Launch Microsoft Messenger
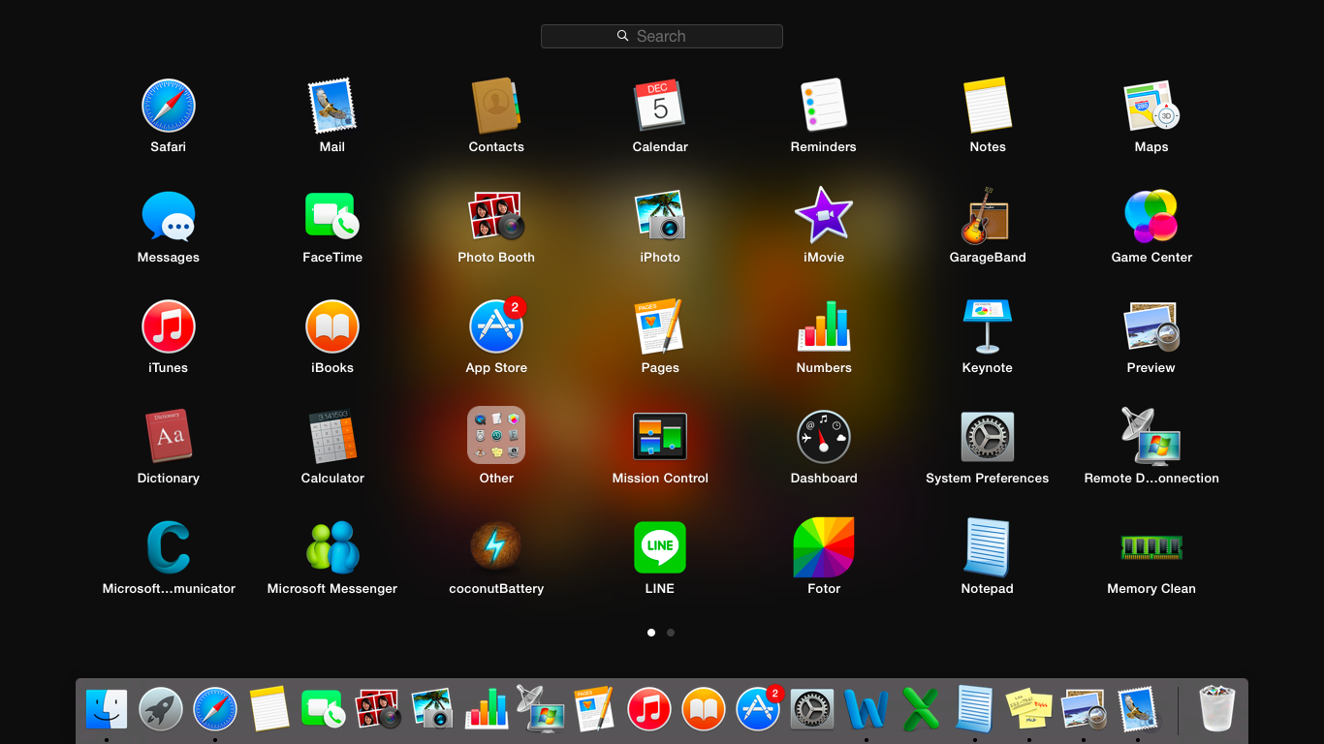Screen dimensions: 1324x744 click(x=332, y=547)
